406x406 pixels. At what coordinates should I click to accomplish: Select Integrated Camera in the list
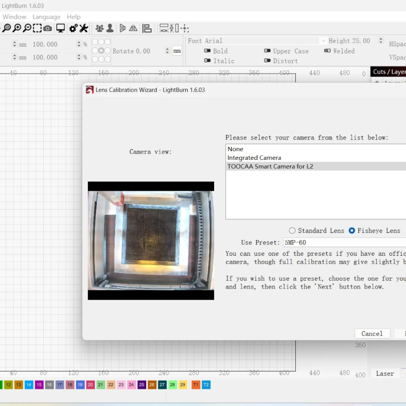(x=316, y=158)
